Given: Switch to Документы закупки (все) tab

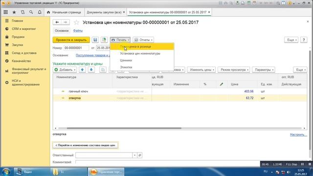Looking at the screenshot, I should click(x=104, y=12).
